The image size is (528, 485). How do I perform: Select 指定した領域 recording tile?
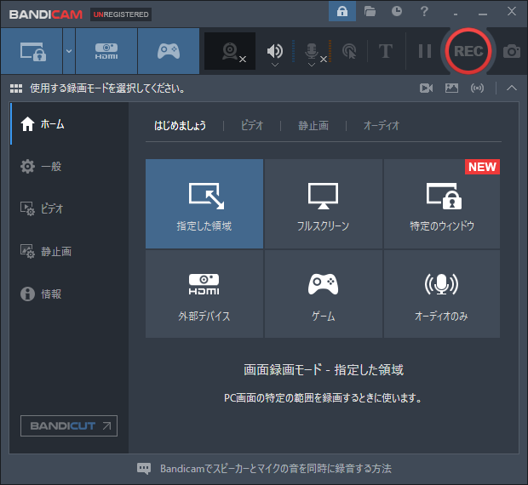pyautogui.click(x=204, y=204)
